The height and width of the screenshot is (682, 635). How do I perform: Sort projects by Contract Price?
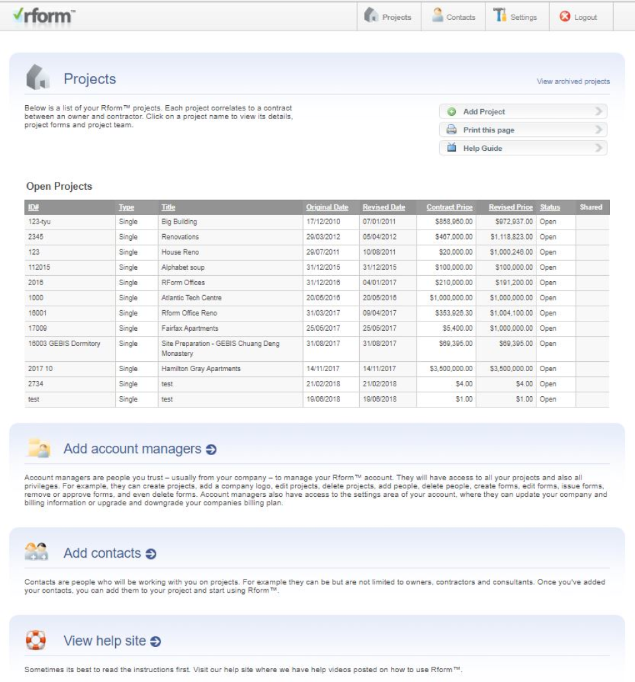click(x=449, y=207)
